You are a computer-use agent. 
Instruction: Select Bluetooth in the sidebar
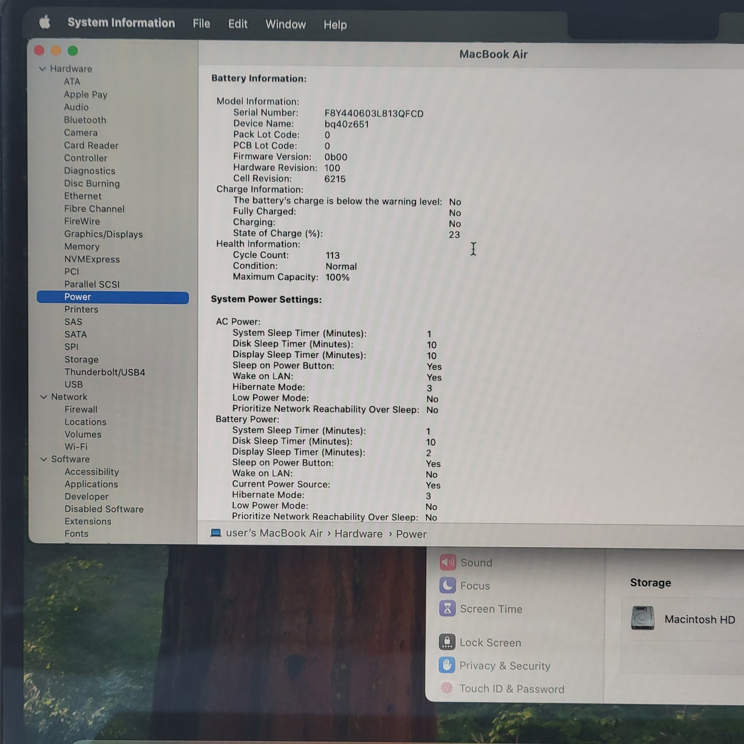coord(85,120)
